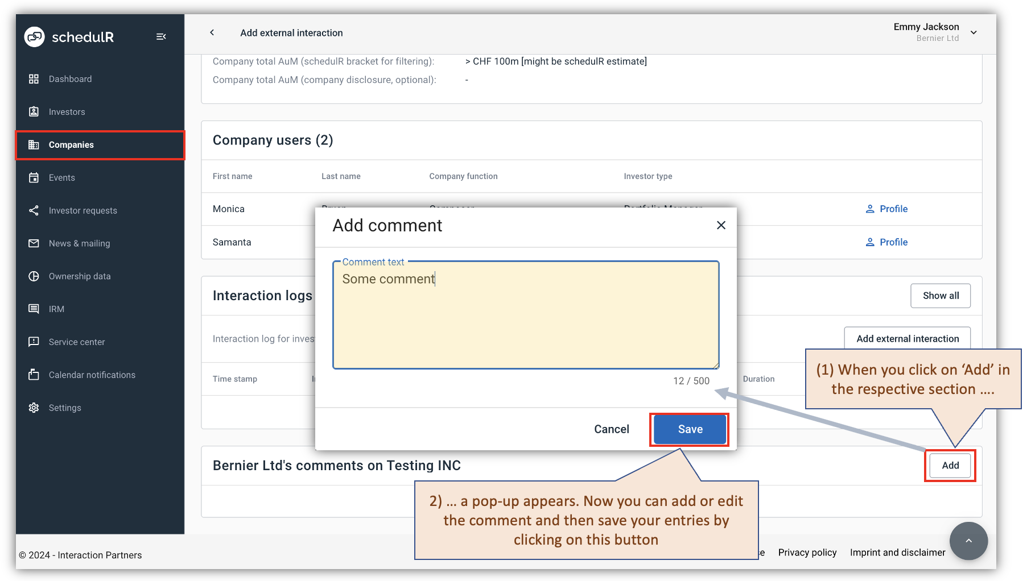Click the back chevron next to page title
Viewport: 1031px width, 581px height.
(x=212, y=32)
